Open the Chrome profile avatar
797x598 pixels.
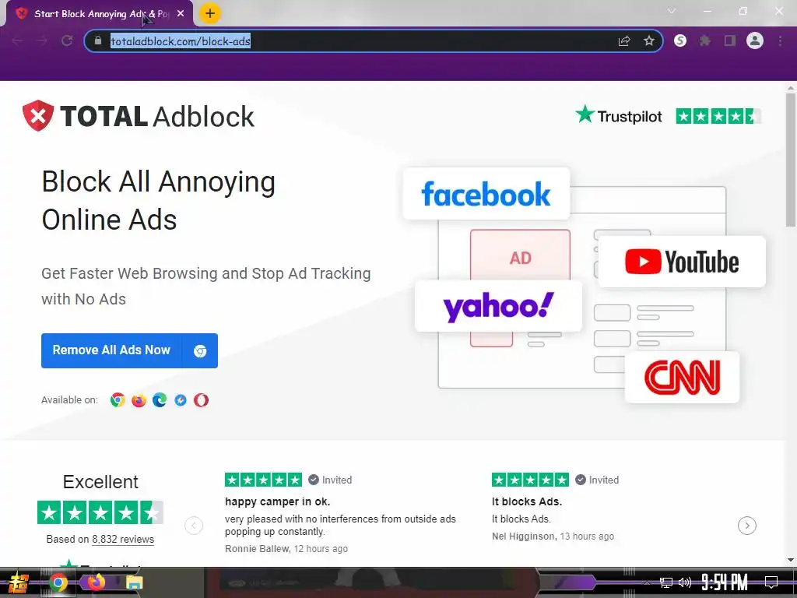click(755, 40)
